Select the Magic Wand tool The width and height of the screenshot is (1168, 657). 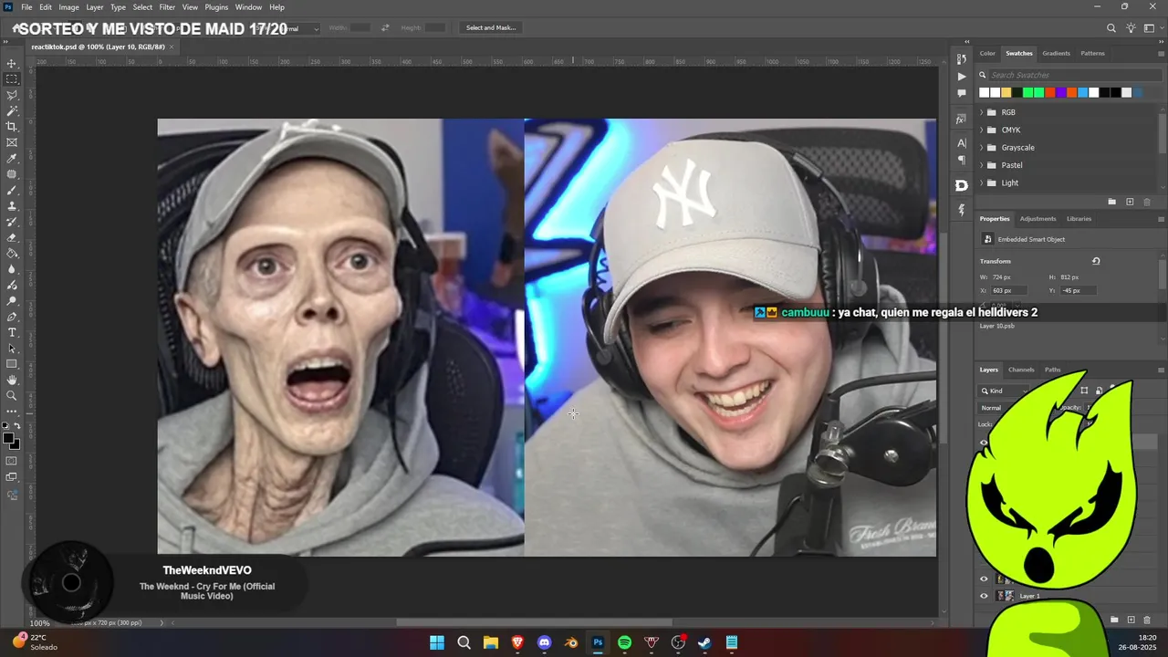tap(12, 110)
